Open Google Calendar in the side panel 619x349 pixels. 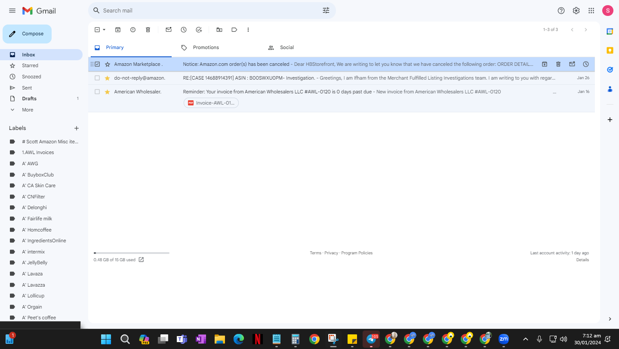(610, 31)
